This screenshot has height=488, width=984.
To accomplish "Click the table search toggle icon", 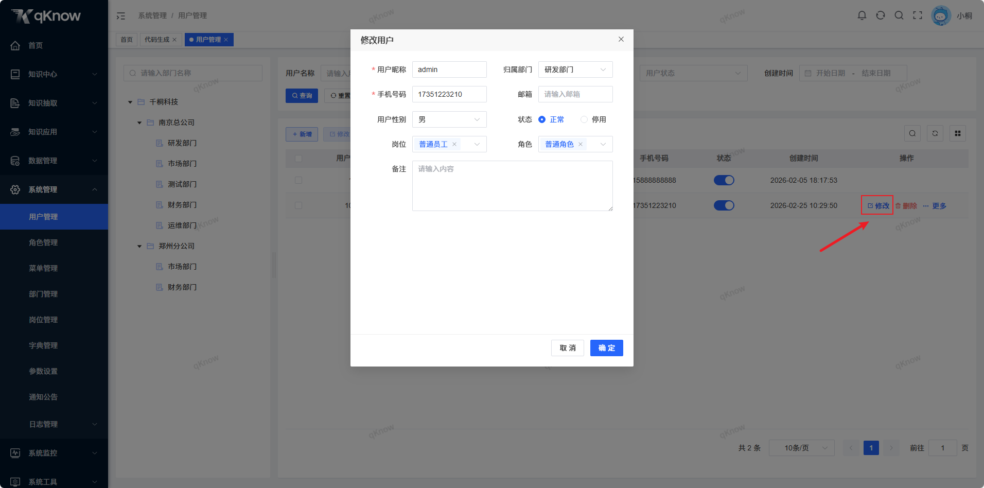I will (x=912, y=133).
